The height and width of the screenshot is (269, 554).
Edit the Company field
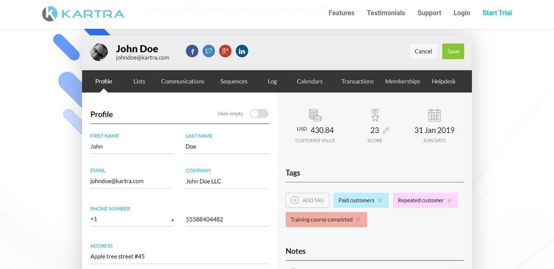click(227, 181)
